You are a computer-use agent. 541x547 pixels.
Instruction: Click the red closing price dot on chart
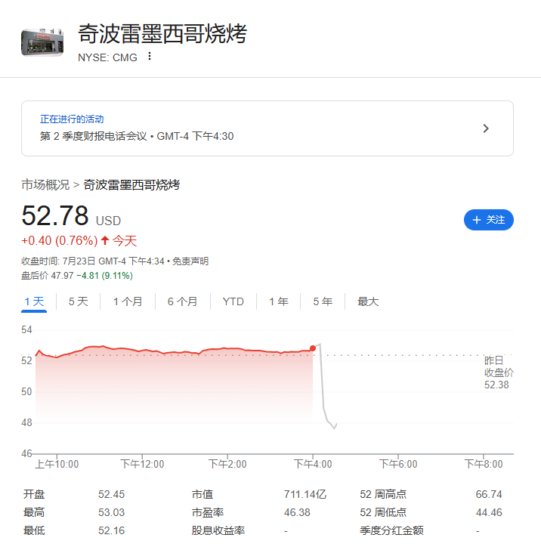313,348
